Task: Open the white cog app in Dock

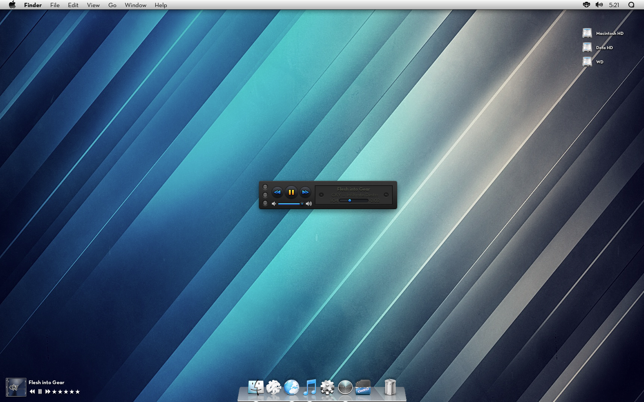Action: 274,387
